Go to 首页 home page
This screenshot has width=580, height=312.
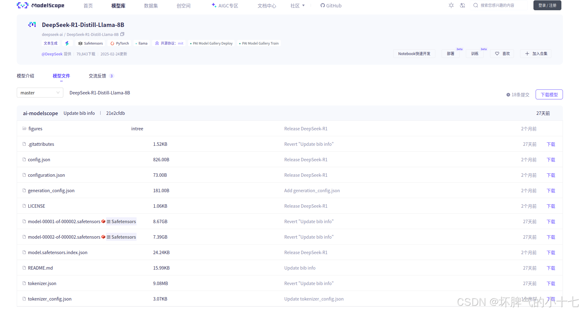pyautogui.click(x=88, y=6)
